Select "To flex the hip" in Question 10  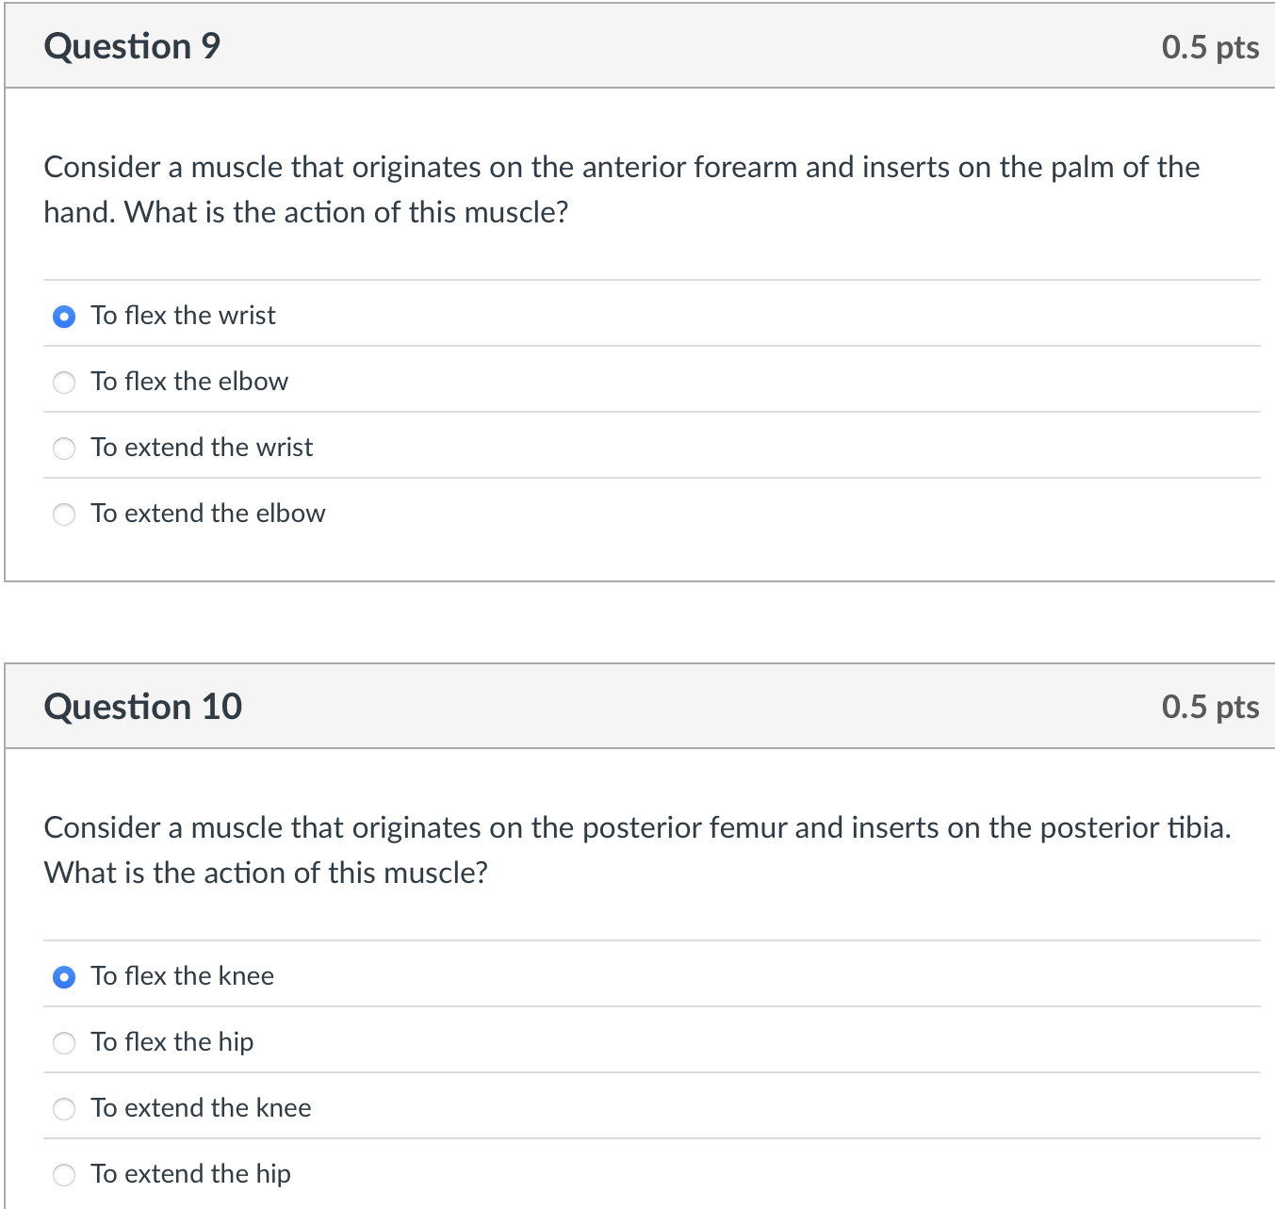click(x=63, y=1043)
